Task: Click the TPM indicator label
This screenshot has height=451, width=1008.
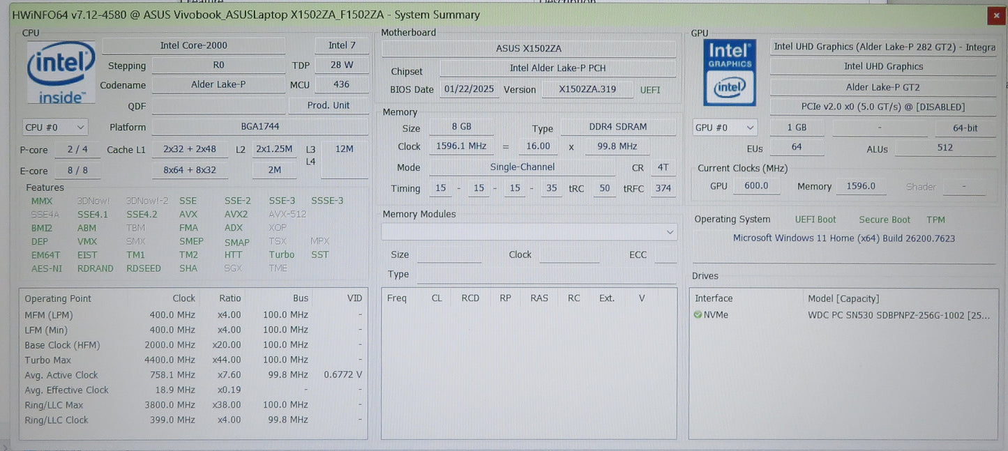Action: 935,220
